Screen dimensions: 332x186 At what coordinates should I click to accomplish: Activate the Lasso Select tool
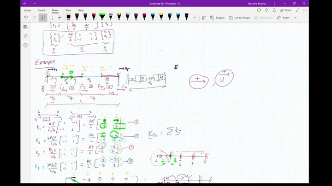[51, 18]
